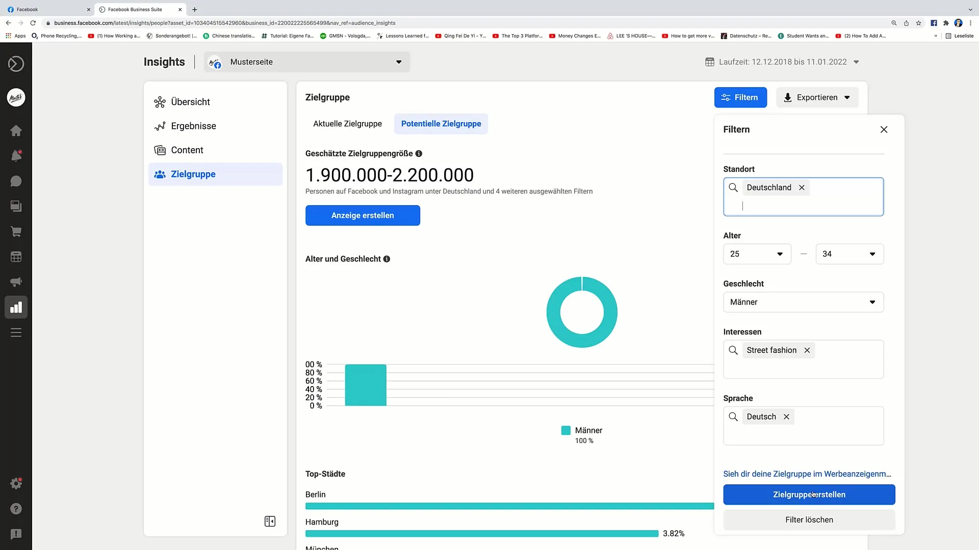The image size is (979, 550).
Task: Remove Deutschland location filter tag
Action: 801,187
